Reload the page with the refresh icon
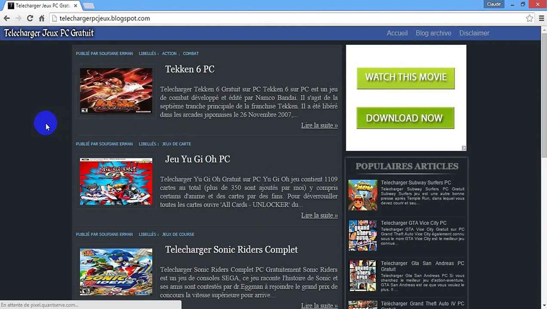 (30, 18)
